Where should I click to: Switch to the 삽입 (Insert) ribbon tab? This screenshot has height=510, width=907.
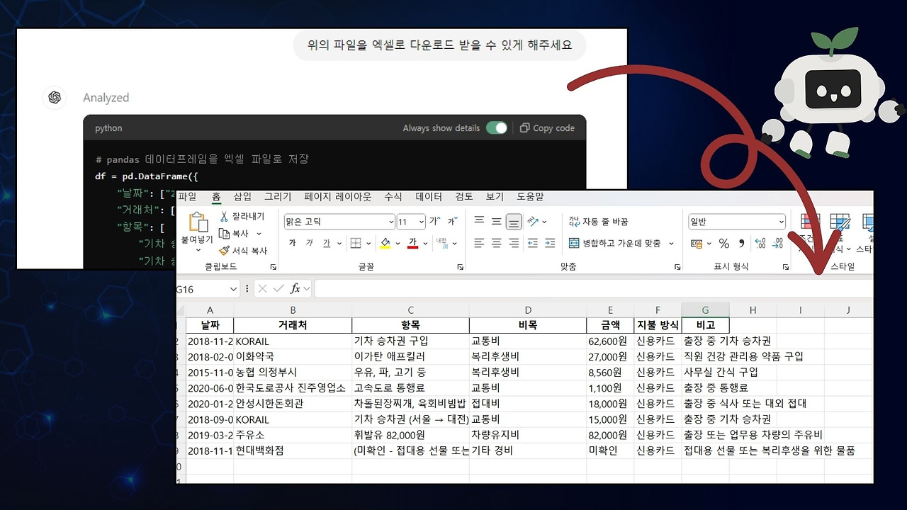pyautogui.click(x=242, y=197)
